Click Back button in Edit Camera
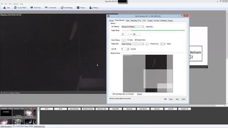Screen dimensions: 228x128 tap(171, 99)
